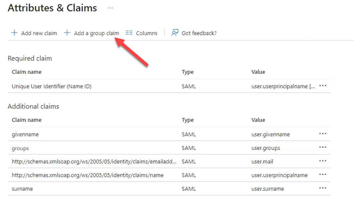The width and height of the screenshot is (354, 204).
Task: Select the Unique User Identifier (Name ID) claim
Action: (52, 86)
